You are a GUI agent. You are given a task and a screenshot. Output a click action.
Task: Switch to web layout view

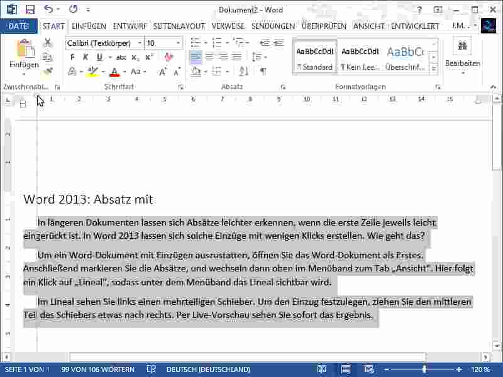(369, 369)
